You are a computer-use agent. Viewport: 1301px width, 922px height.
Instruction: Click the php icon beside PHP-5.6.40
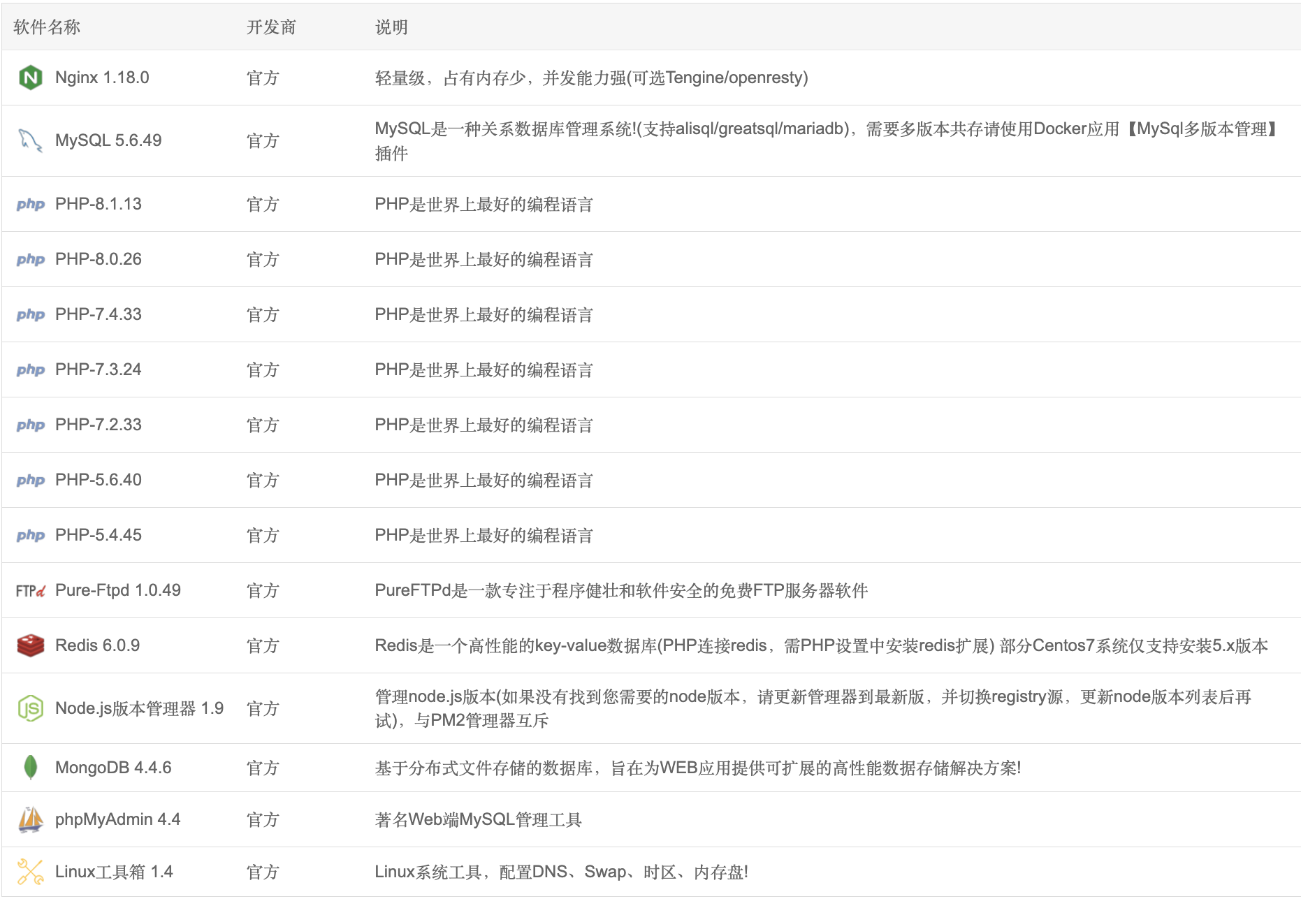30,480
